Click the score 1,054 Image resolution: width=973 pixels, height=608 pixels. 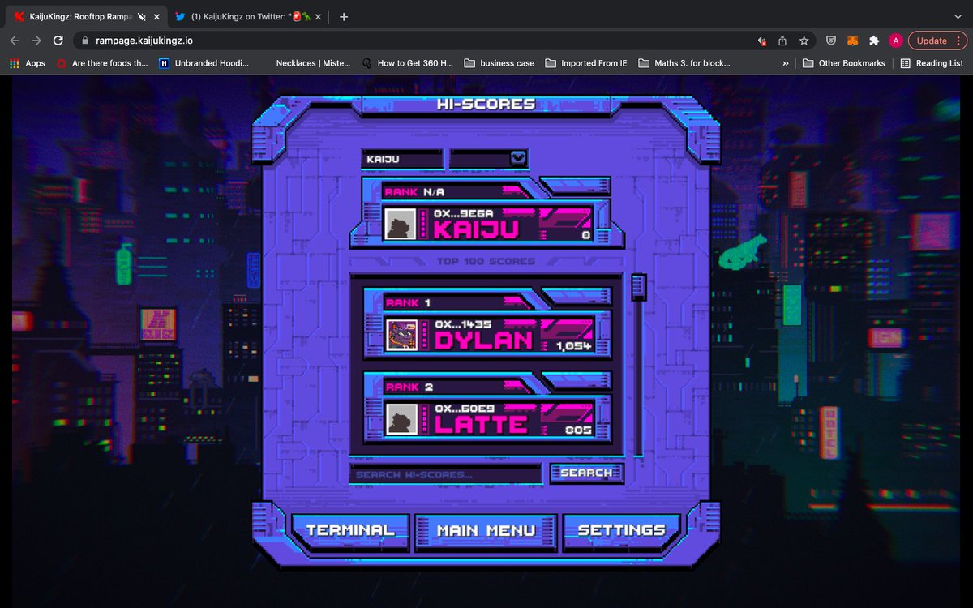tap(573, 346)
